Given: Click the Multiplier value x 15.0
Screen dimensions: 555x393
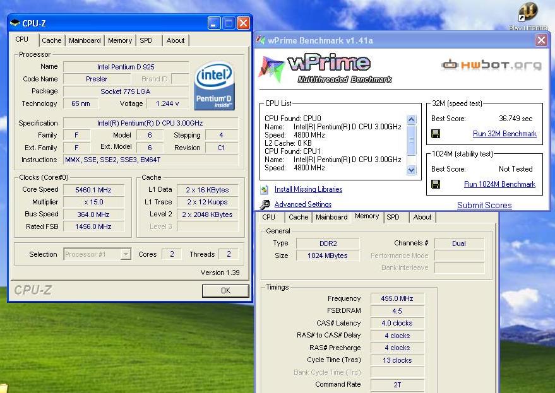Looking at the screenshot, I should pyautogui.click(x=93, y=202).
